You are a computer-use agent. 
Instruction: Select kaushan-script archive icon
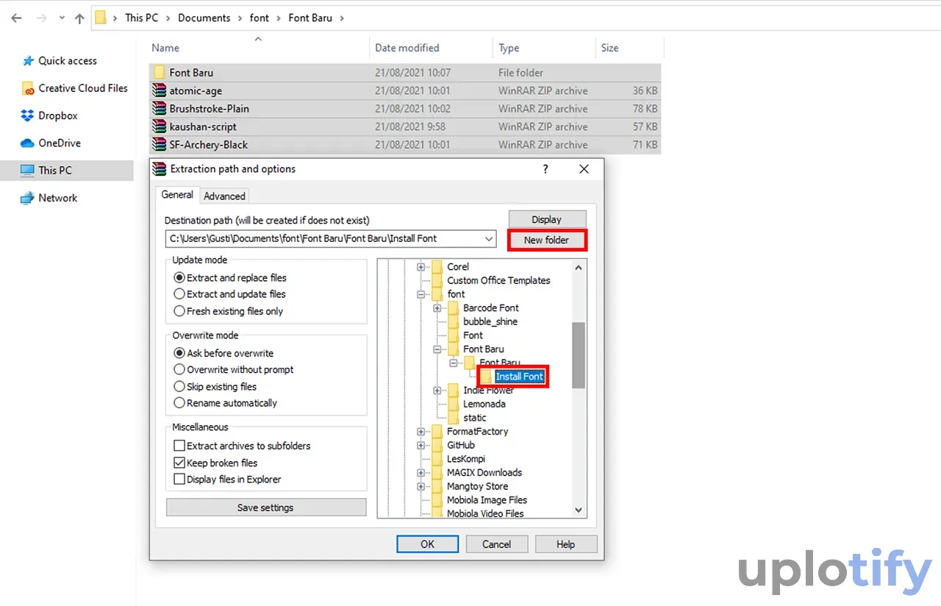(x=159, y=126)
